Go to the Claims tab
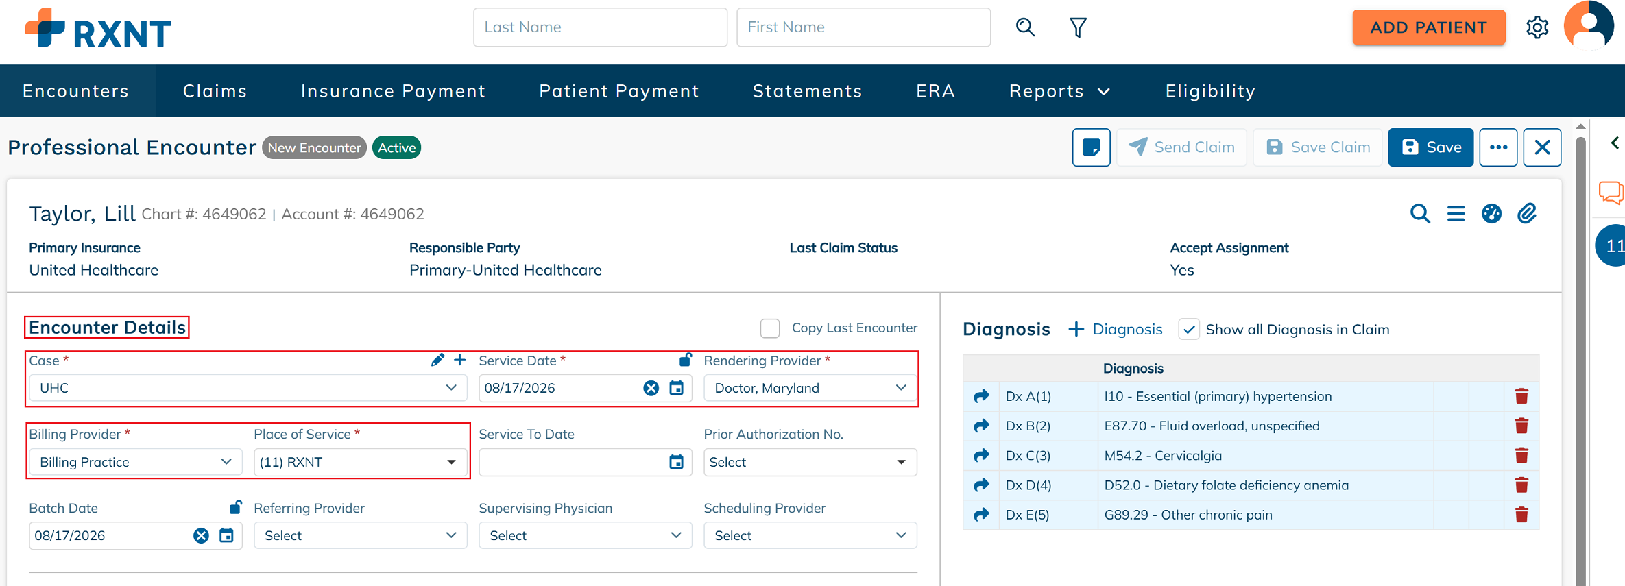This screenshot has width=1625, height=586. (215, 91)
